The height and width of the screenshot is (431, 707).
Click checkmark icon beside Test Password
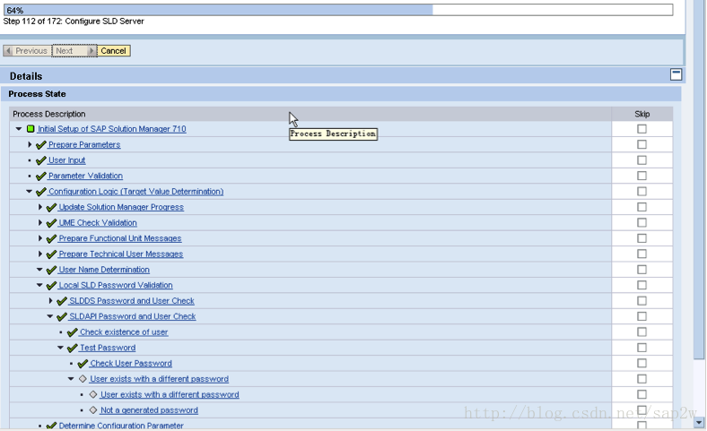(x=72, y=349)
